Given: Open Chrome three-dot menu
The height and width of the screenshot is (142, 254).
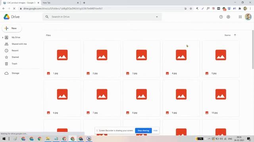Looking at the screenshot, I should click(250, 9).
